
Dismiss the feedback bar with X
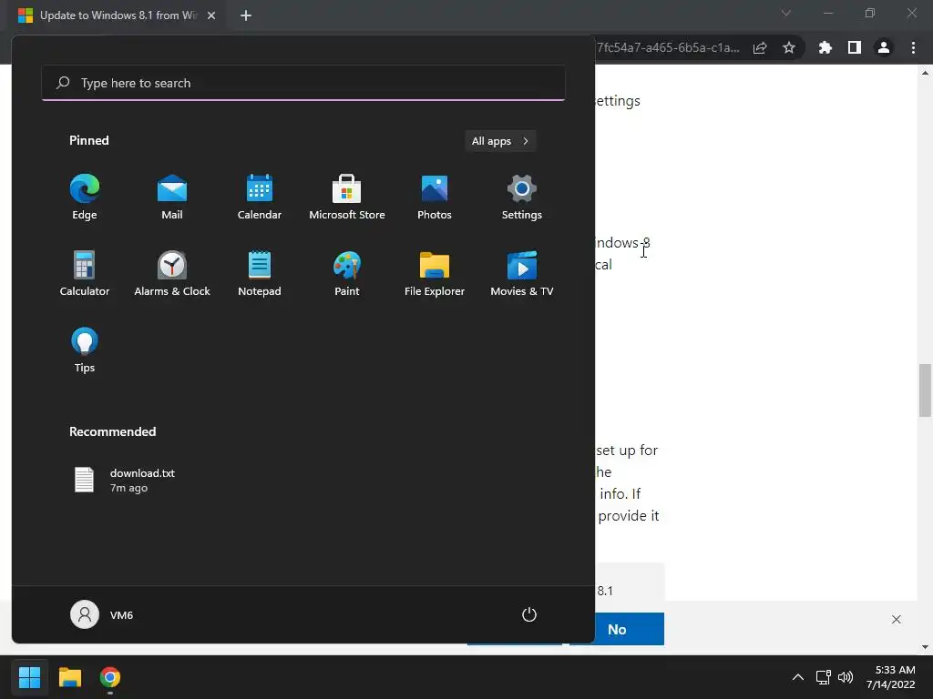[897, 619]
